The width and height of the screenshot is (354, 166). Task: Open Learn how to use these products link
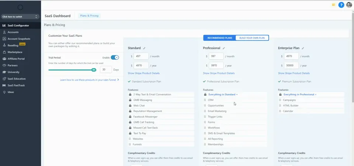point(89,80)
